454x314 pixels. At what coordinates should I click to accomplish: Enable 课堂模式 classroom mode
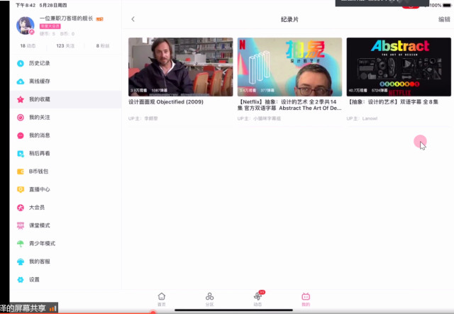click(39, 225)
